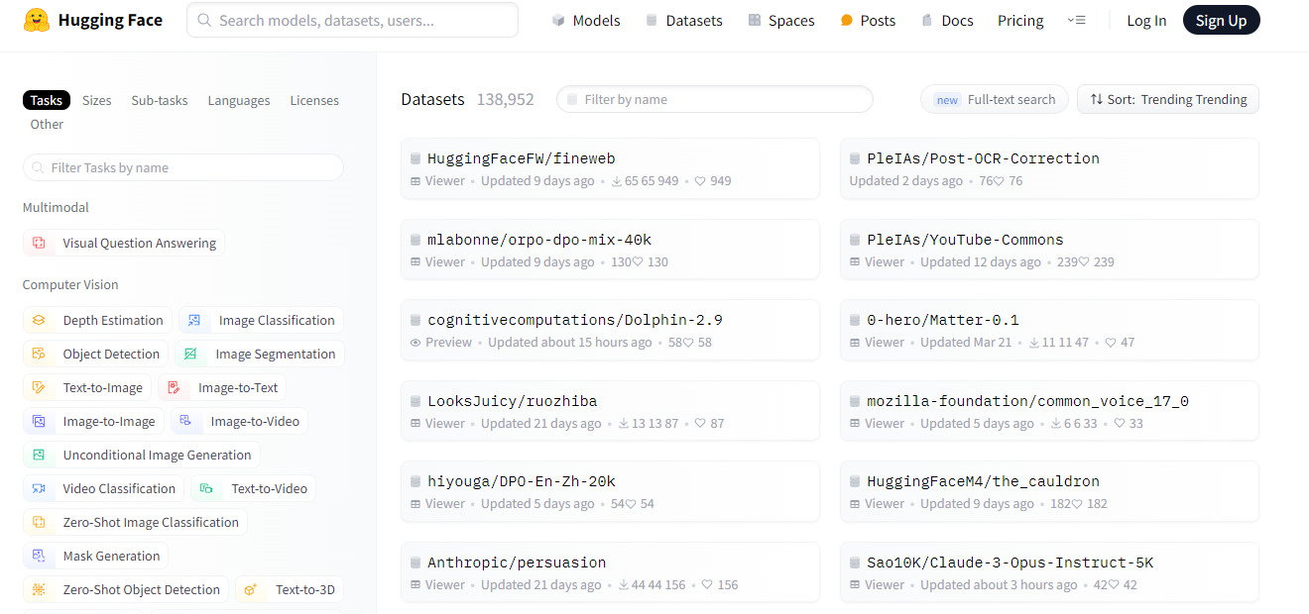Open the Models page from navbar

tap(586, 21)
